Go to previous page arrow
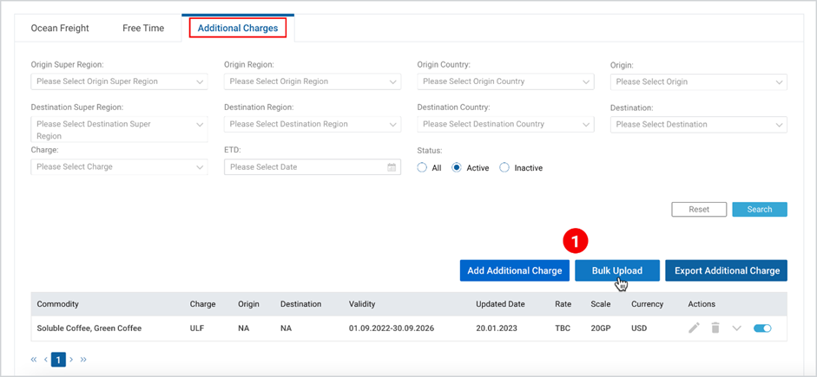817x377 pixels. click(x=45, y=360)
